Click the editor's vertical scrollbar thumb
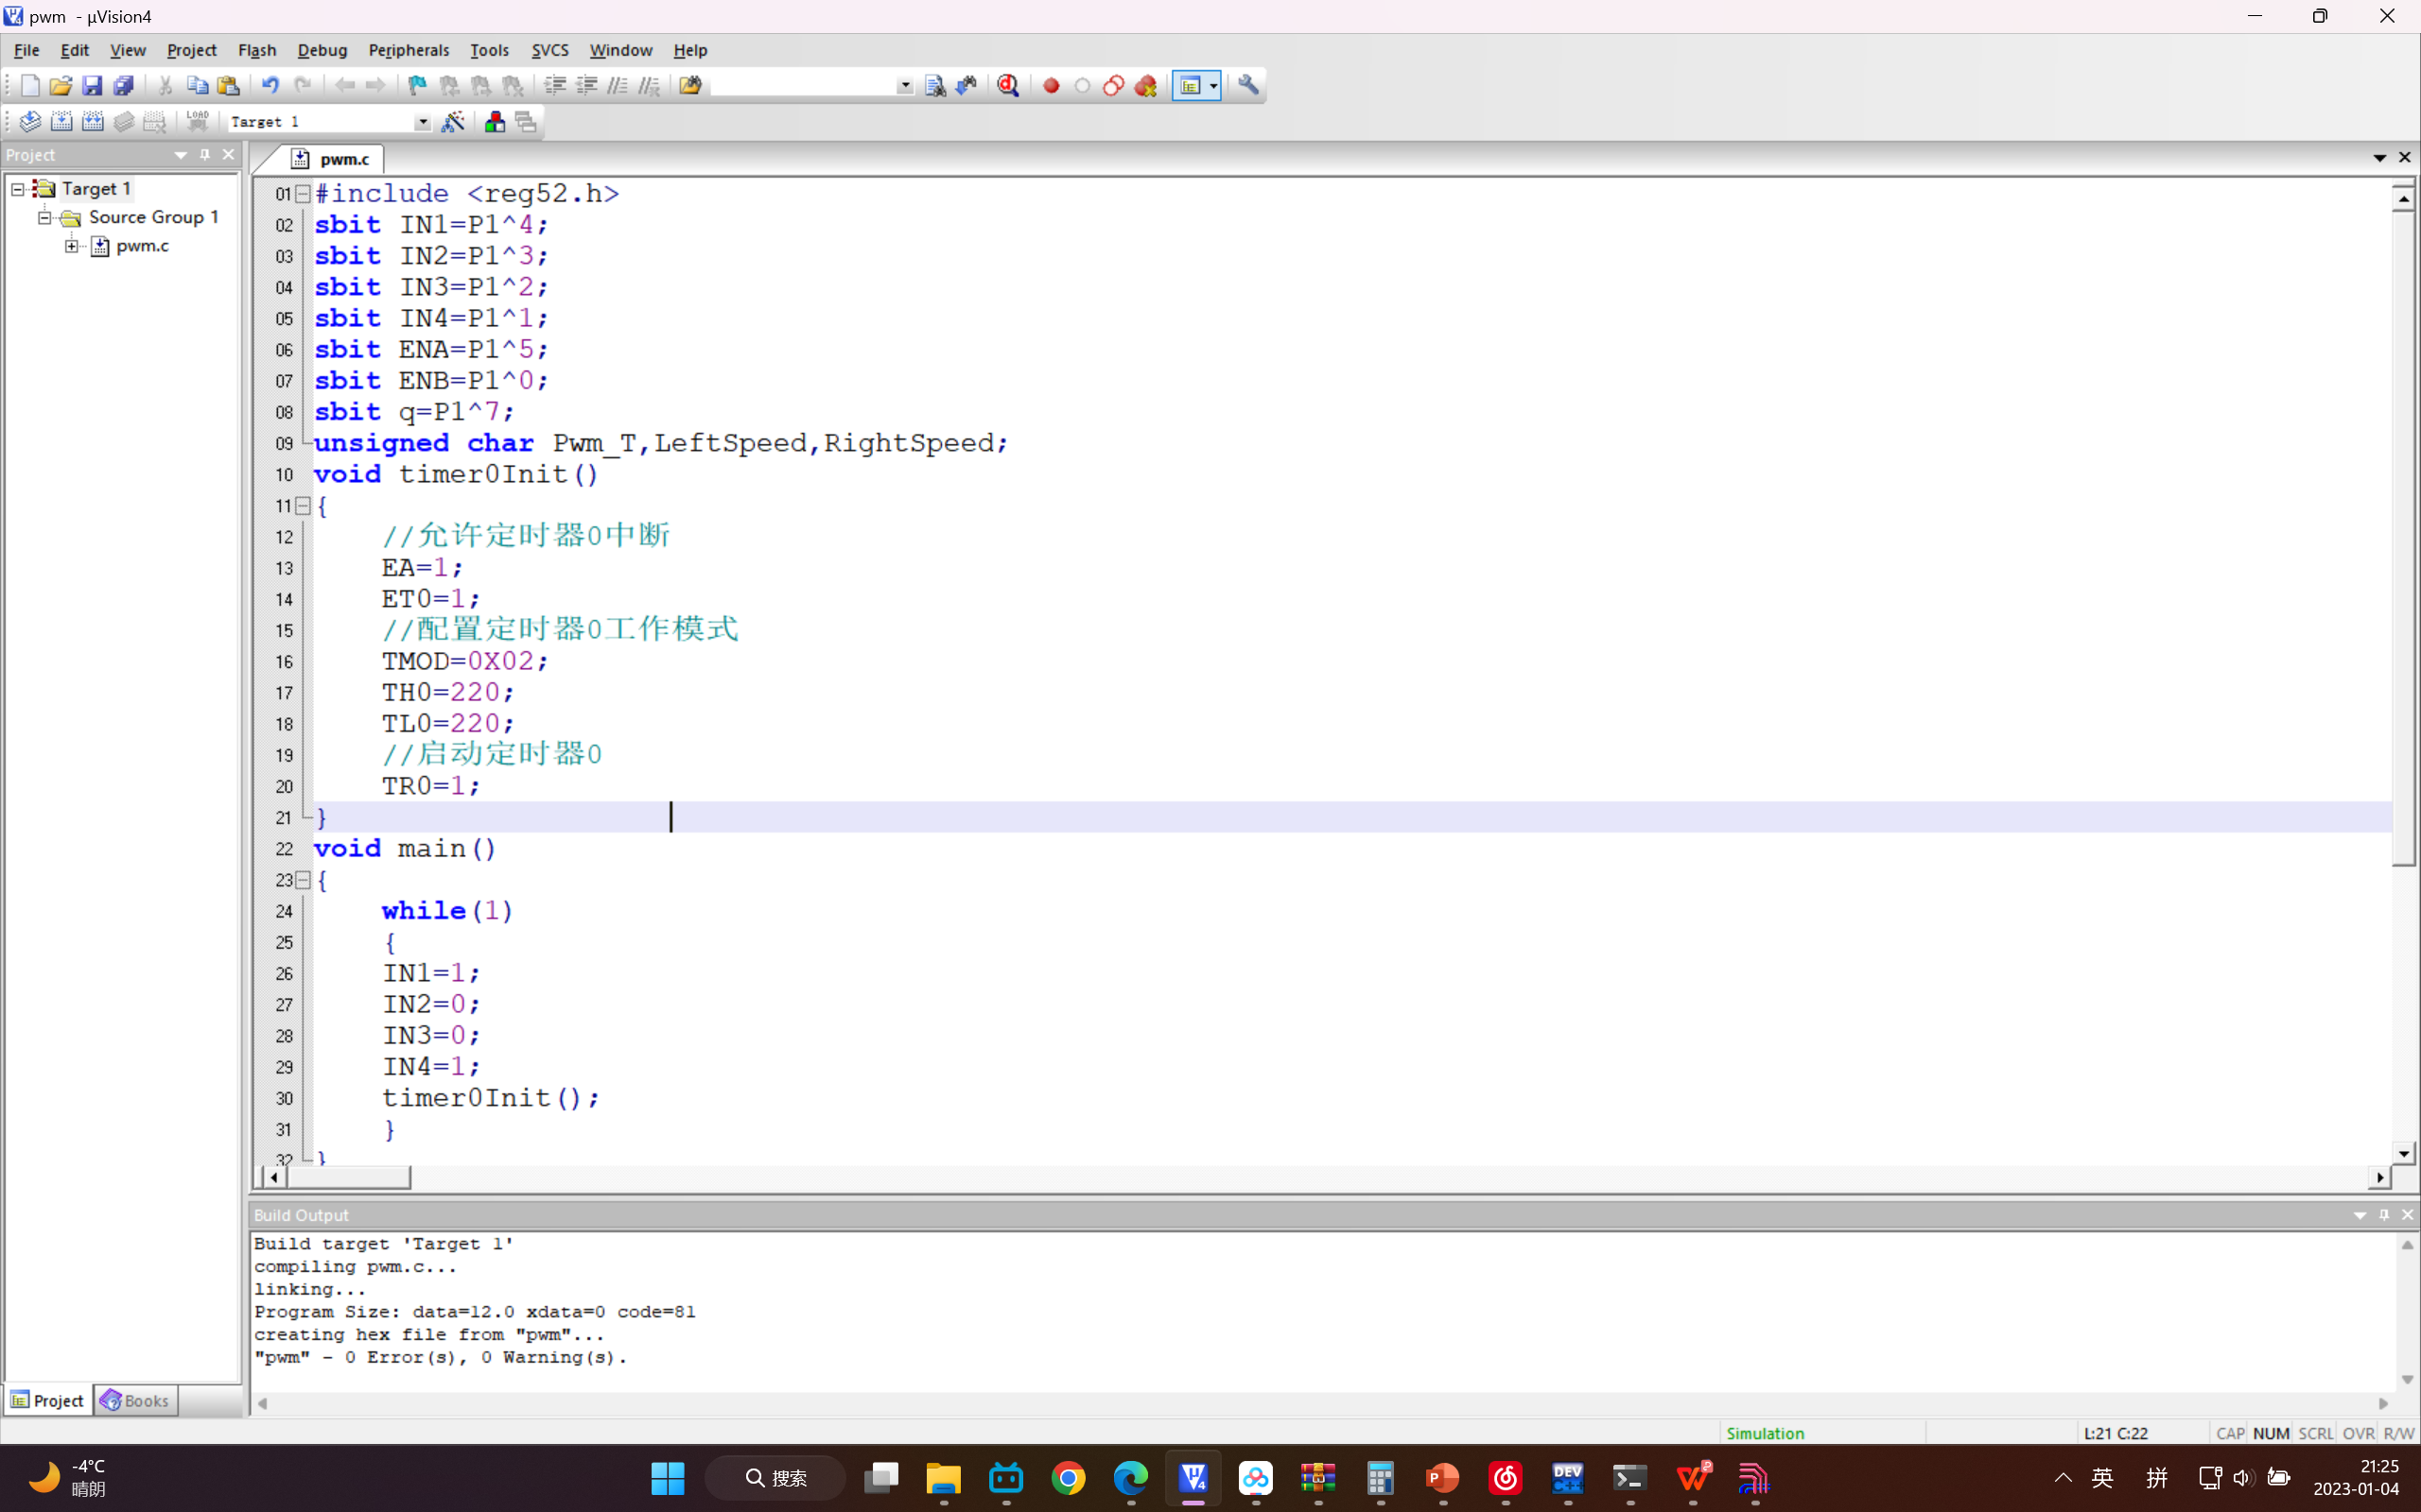 [x=2404, y=537]
